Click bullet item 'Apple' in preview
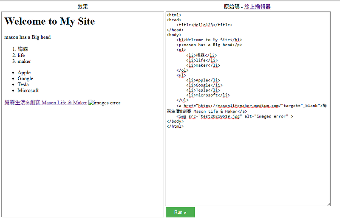 [x=24, y=73]
